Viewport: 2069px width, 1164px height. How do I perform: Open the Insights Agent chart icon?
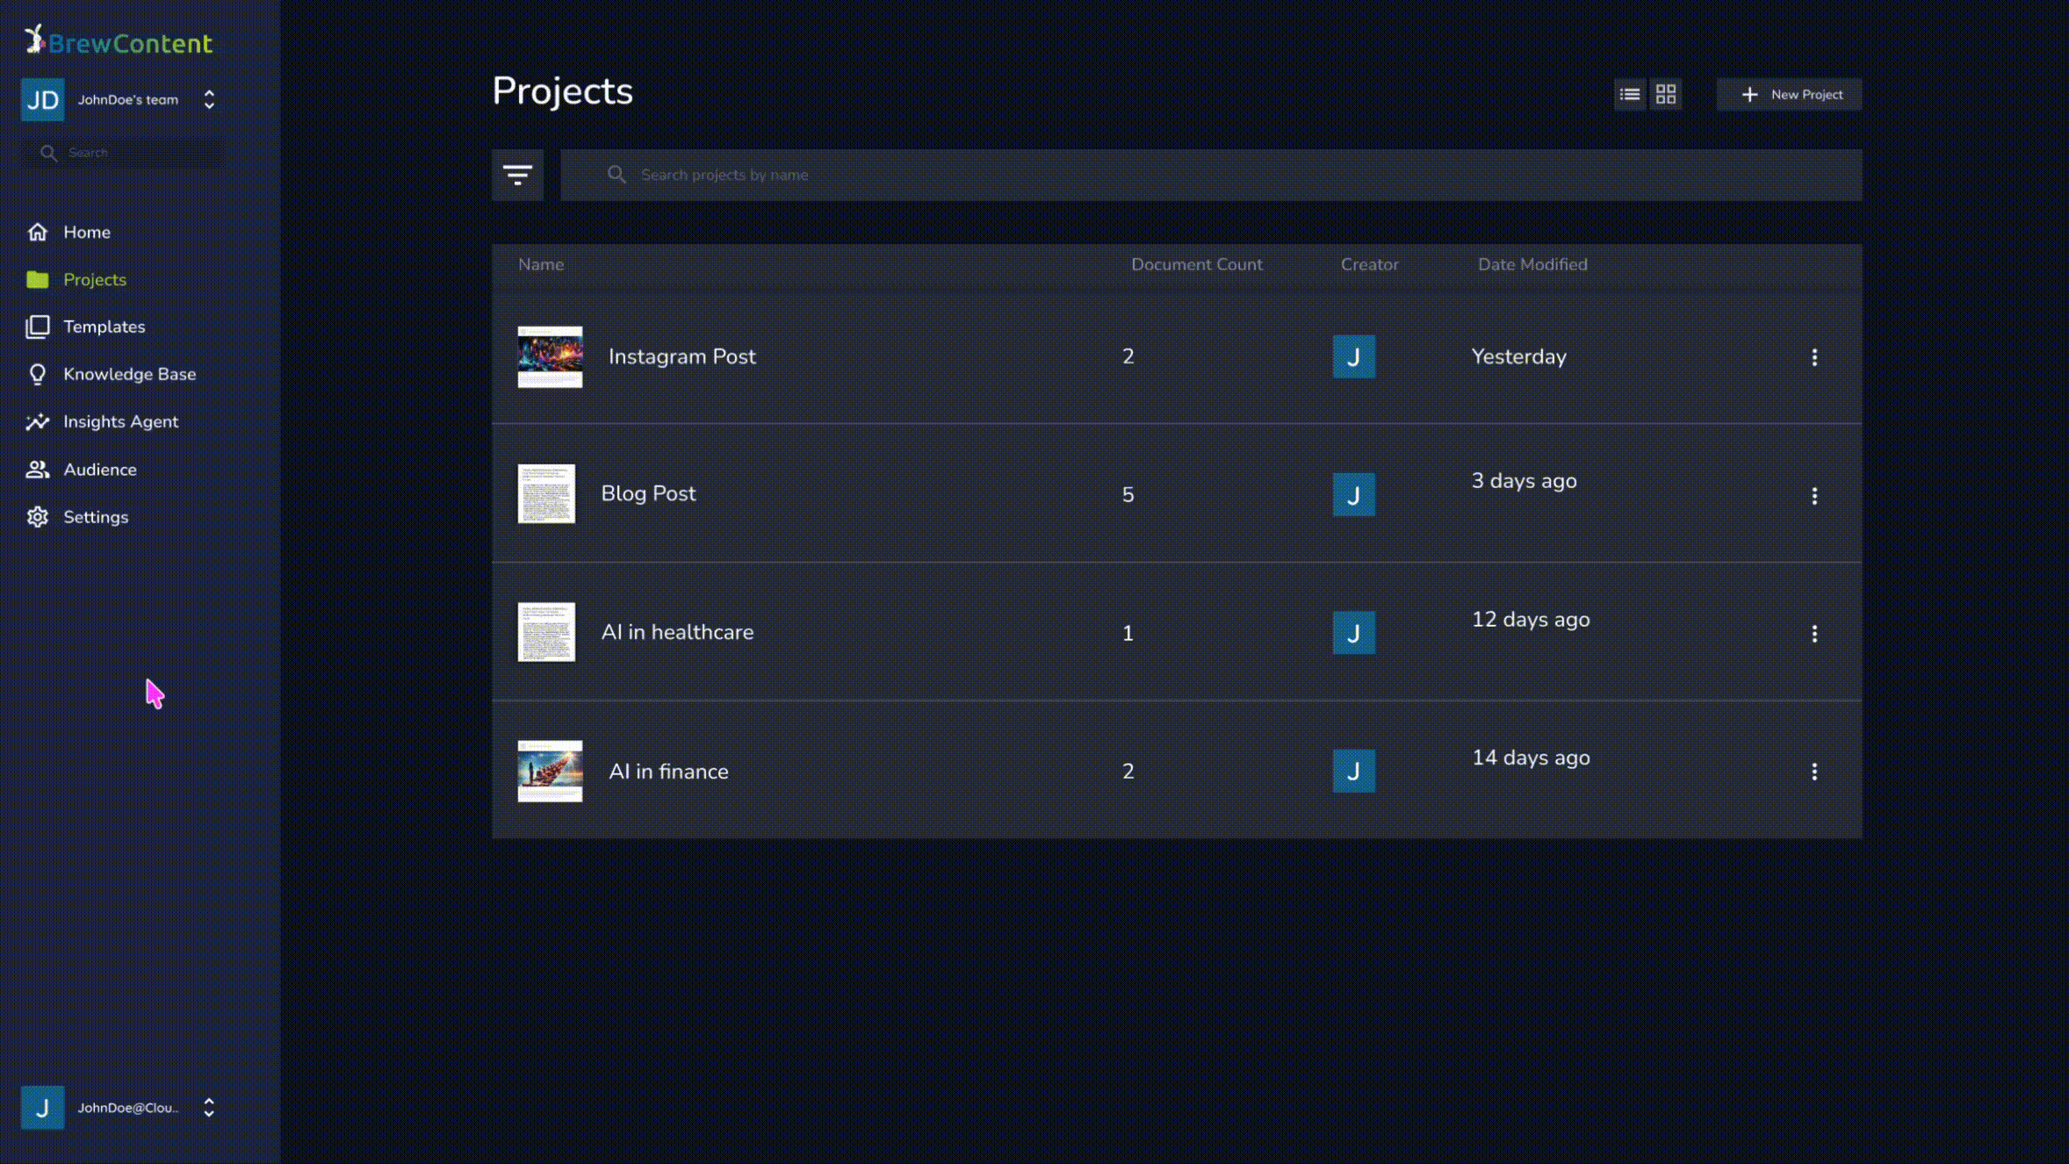[x=37, y=422]
